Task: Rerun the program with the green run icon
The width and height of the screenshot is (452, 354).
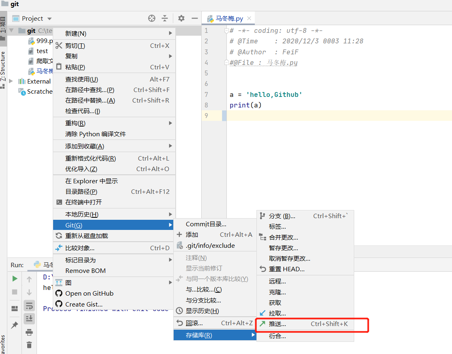Action: [15, 279]
